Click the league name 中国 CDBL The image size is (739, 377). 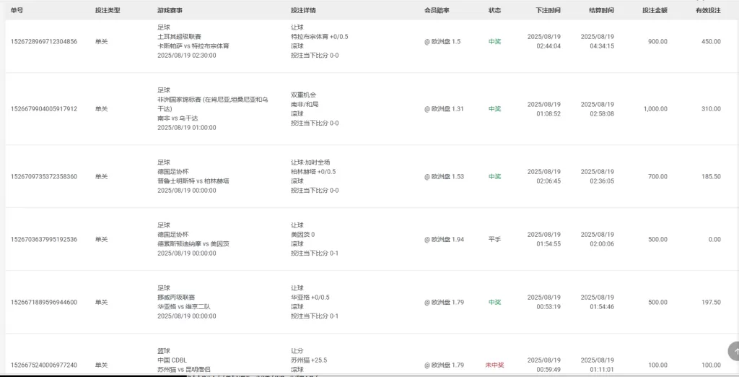tap(172, 360)
